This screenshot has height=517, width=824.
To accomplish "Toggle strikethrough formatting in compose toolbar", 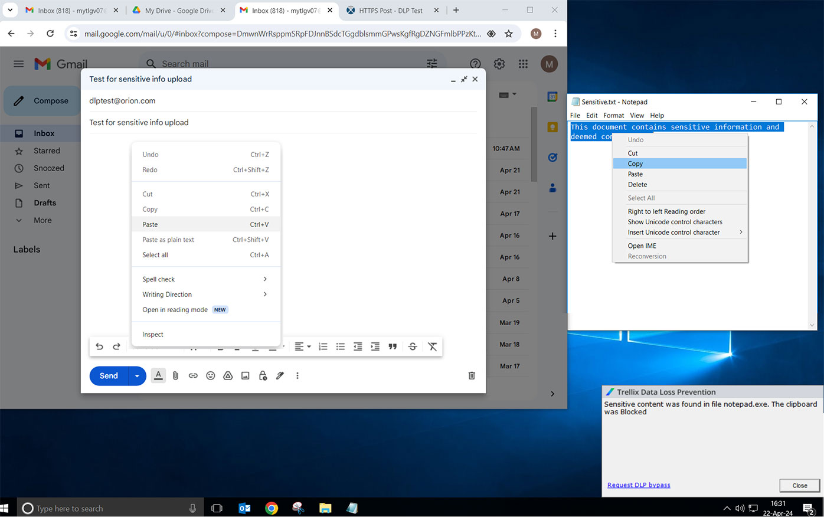I will point(413,346).
